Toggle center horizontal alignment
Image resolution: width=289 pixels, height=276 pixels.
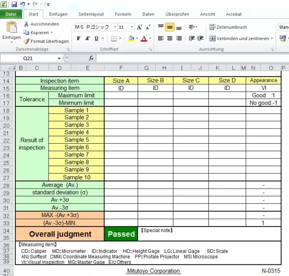(x=170, y=38)
